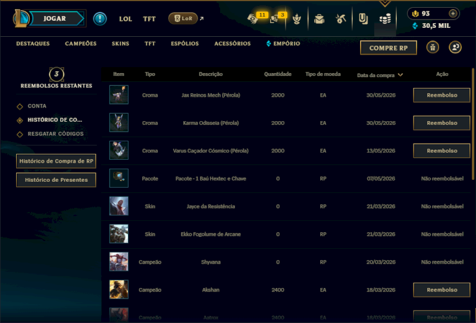Click the Karma Odisseia thumbnail
Image resolution: width=476 pixels, height=323 pixels.
point(118,122)
